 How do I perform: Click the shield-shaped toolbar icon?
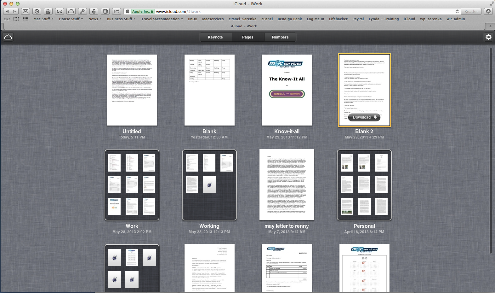click(x=105, y=11)
